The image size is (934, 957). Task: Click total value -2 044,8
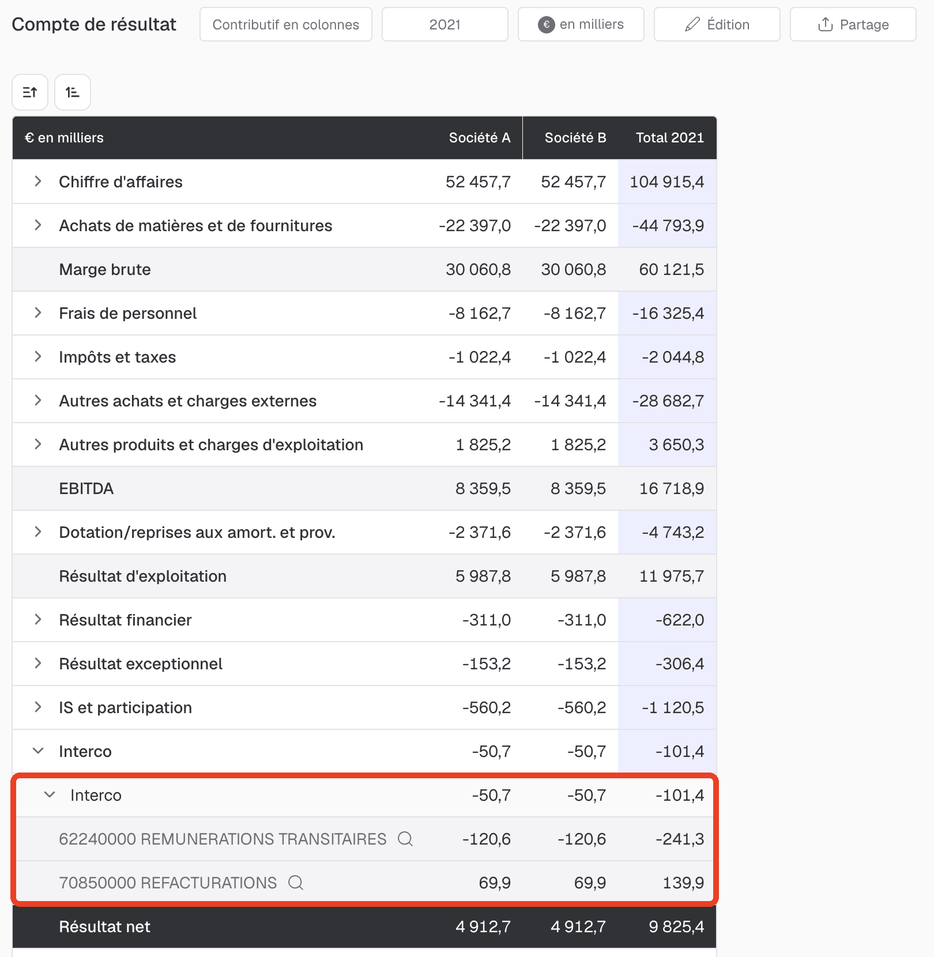673,357
